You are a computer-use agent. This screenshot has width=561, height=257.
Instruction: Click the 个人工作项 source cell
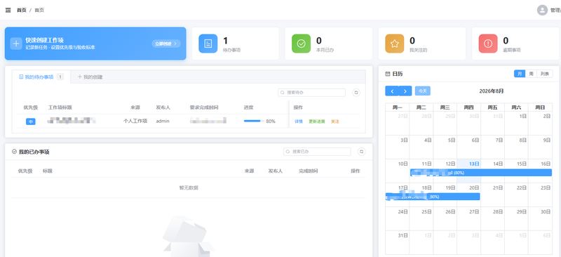[x=135, y=121]
